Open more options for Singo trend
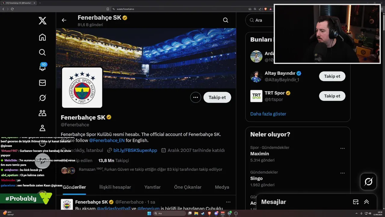The width and height of the screenshot is (385, 217). [342, 173]
